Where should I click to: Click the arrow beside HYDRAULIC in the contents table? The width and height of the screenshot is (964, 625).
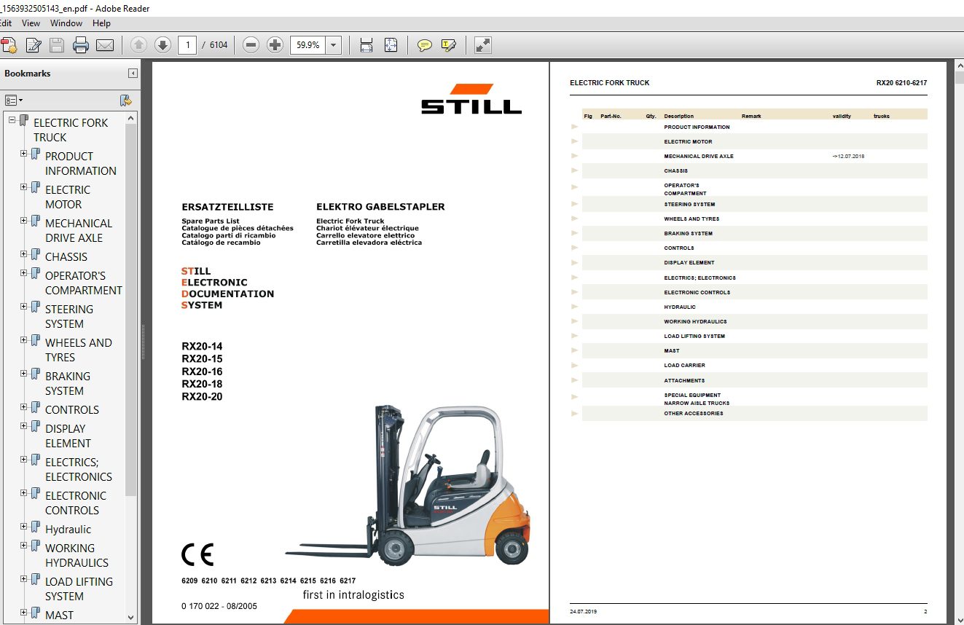575,307
